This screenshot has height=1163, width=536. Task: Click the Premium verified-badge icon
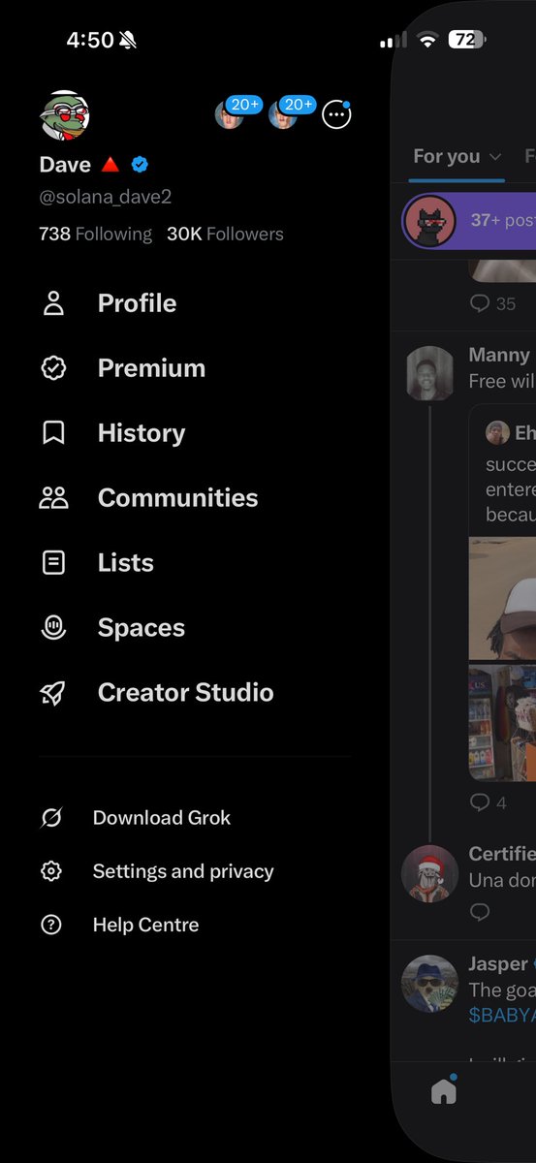coord(53,368)
